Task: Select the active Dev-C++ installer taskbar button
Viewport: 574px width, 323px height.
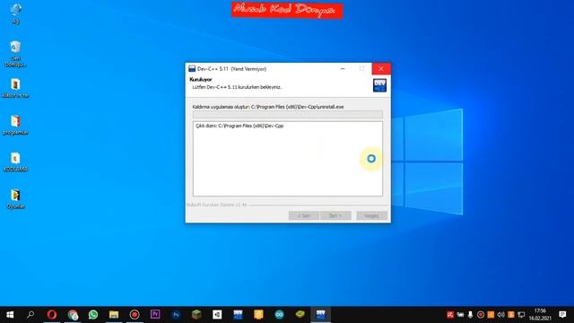Action: 321,315
